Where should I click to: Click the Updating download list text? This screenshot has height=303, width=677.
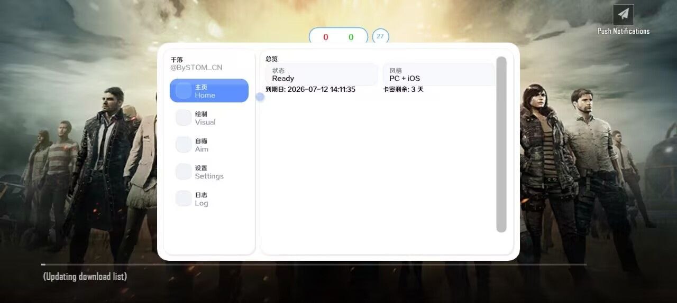coord(85,276)
